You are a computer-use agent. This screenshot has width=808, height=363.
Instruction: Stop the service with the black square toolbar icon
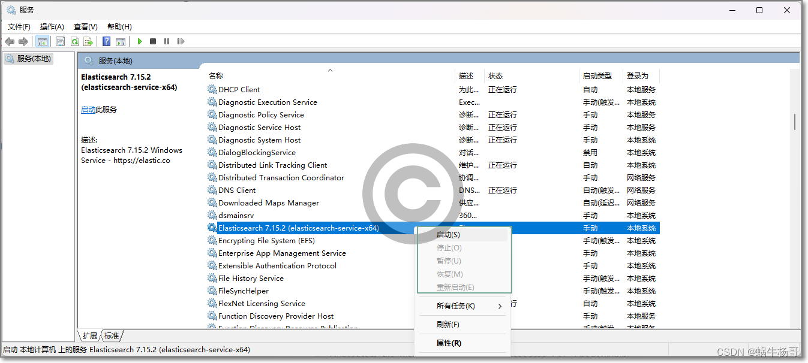point(153,41)
